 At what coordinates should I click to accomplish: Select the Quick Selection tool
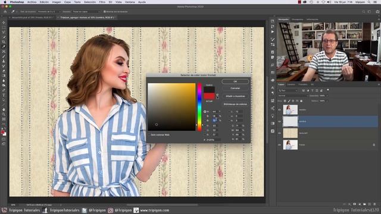pos(4,37)
